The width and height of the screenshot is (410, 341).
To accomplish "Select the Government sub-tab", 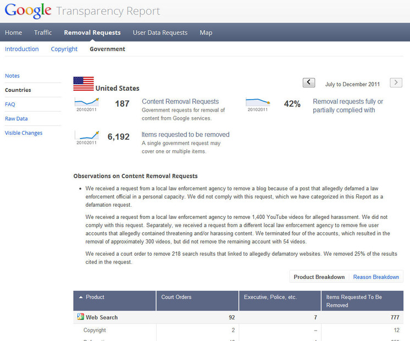I will point(107,49).
